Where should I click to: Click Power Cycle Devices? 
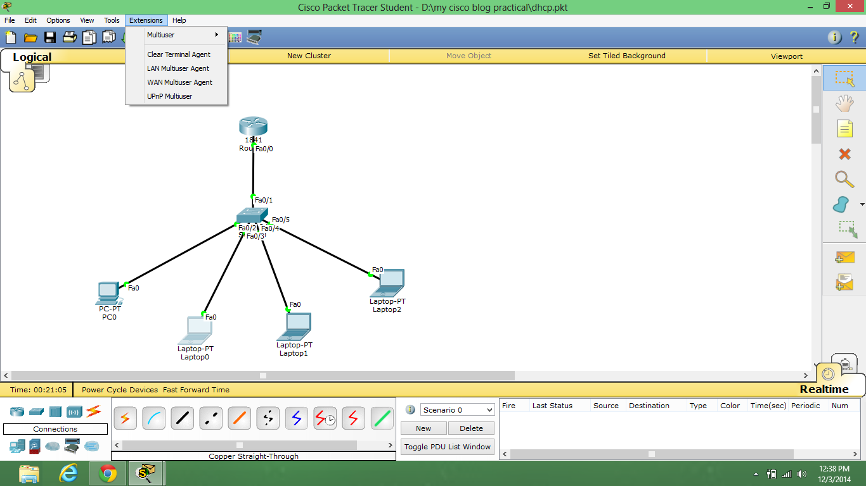coord(120,390)
